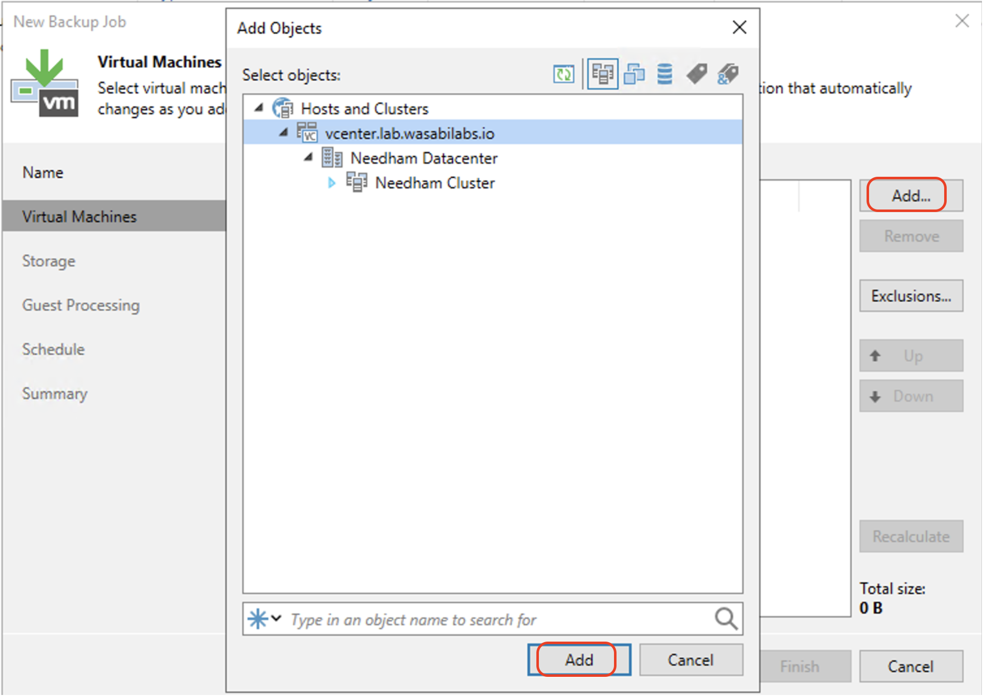
Task: Select Needham Datacenter in the tree
Action: click(x=424, y=158)
